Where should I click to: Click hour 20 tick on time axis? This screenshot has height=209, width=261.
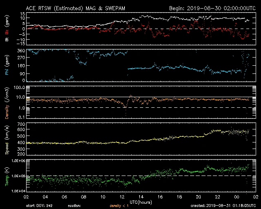point(198,196)
